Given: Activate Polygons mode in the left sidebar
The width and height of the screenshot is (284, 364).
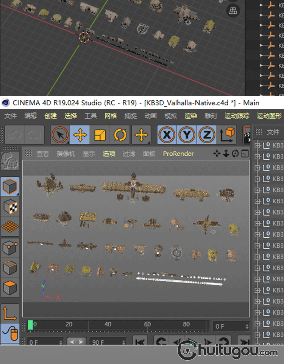Looking at the screenshot, I should tap(10, 288).
